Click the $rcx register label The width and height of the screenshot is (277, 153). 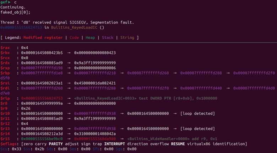(5, 58)
